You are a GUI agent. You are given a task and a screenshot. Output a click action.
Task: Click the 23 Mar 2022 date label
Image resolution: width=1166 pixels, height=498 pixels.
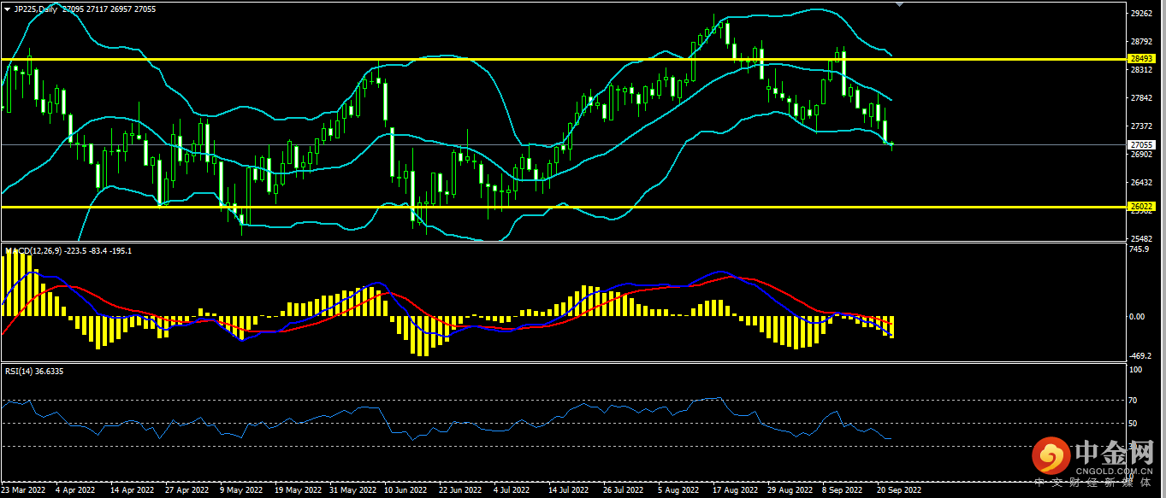[x=24, y=491]
